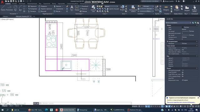Click the Копировать (Copy) tool

tap(32, 9)
